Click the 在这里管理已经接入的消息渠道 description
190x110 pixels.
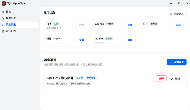pos(74,65)
